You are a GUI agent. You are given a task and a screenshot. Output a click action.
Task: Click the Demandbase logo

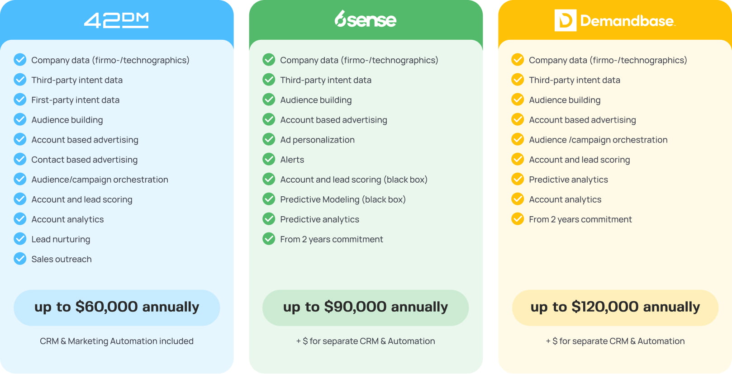pos(615,20)
